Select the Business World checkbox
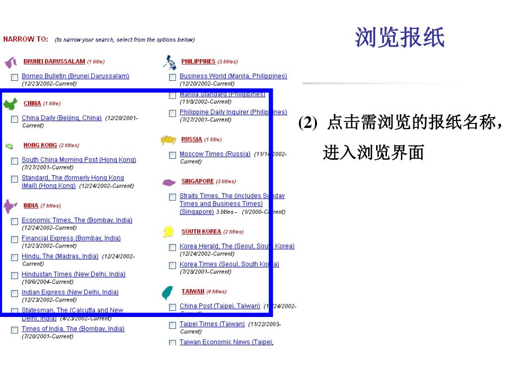 tap(173, 77)
